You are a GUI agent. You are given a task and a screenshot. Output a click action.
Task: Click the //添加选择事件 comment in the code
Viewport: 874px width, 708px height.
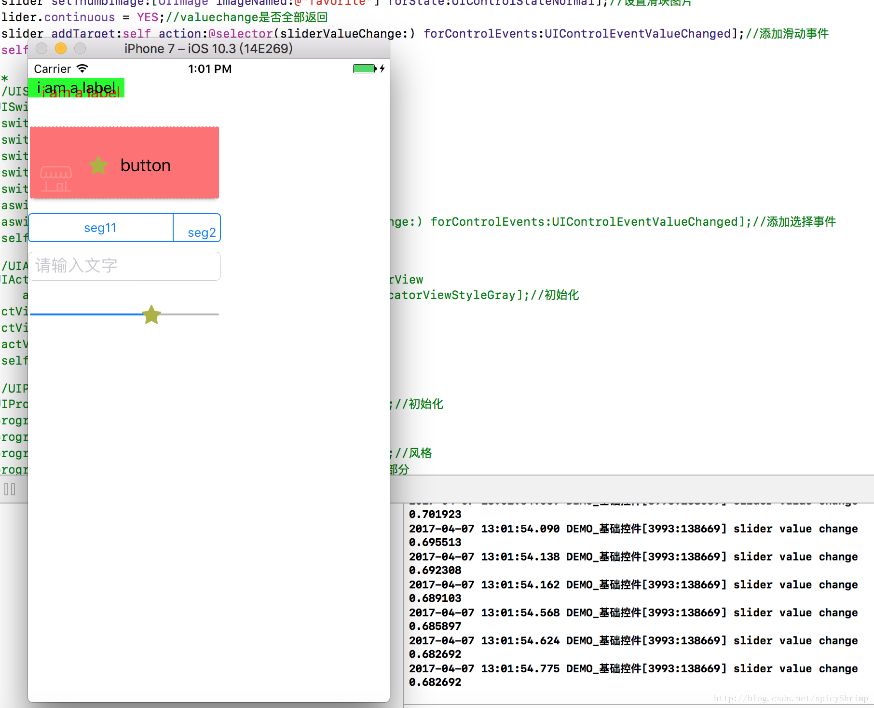tap(794, 221)
